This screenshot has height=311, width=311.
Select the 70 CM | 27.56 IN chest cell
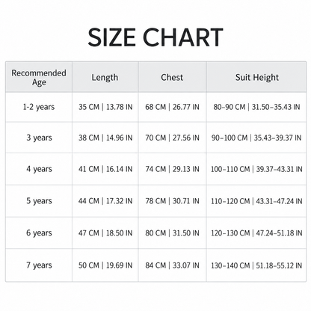(x=172, y=138)
